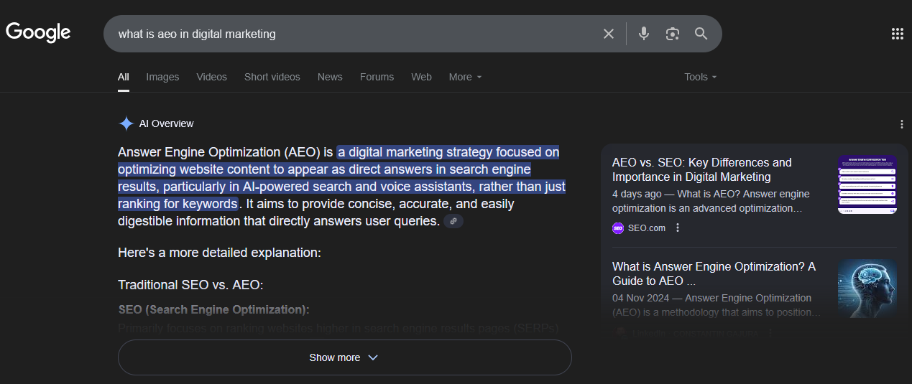Select the All results tab
Screen dimensions: 912x384
coord(124,77)
